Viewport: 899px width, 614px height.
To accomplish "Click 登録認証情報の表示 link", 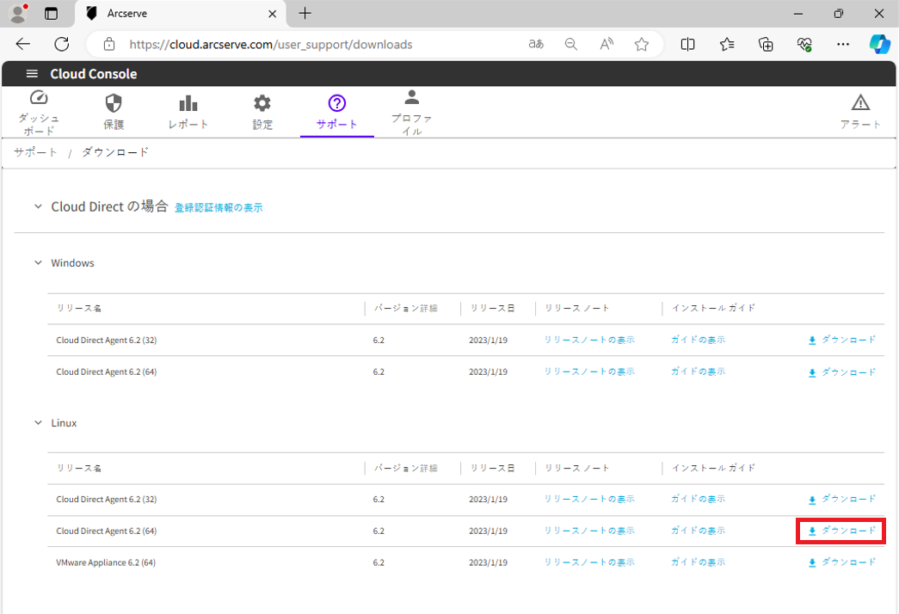I will [219, 208].
